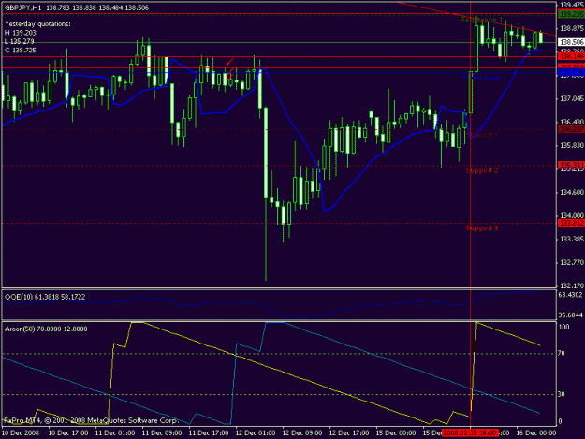Select the 'Yesterday quotations:' label
Screen dimensions: 585x439
click(37, 24)
